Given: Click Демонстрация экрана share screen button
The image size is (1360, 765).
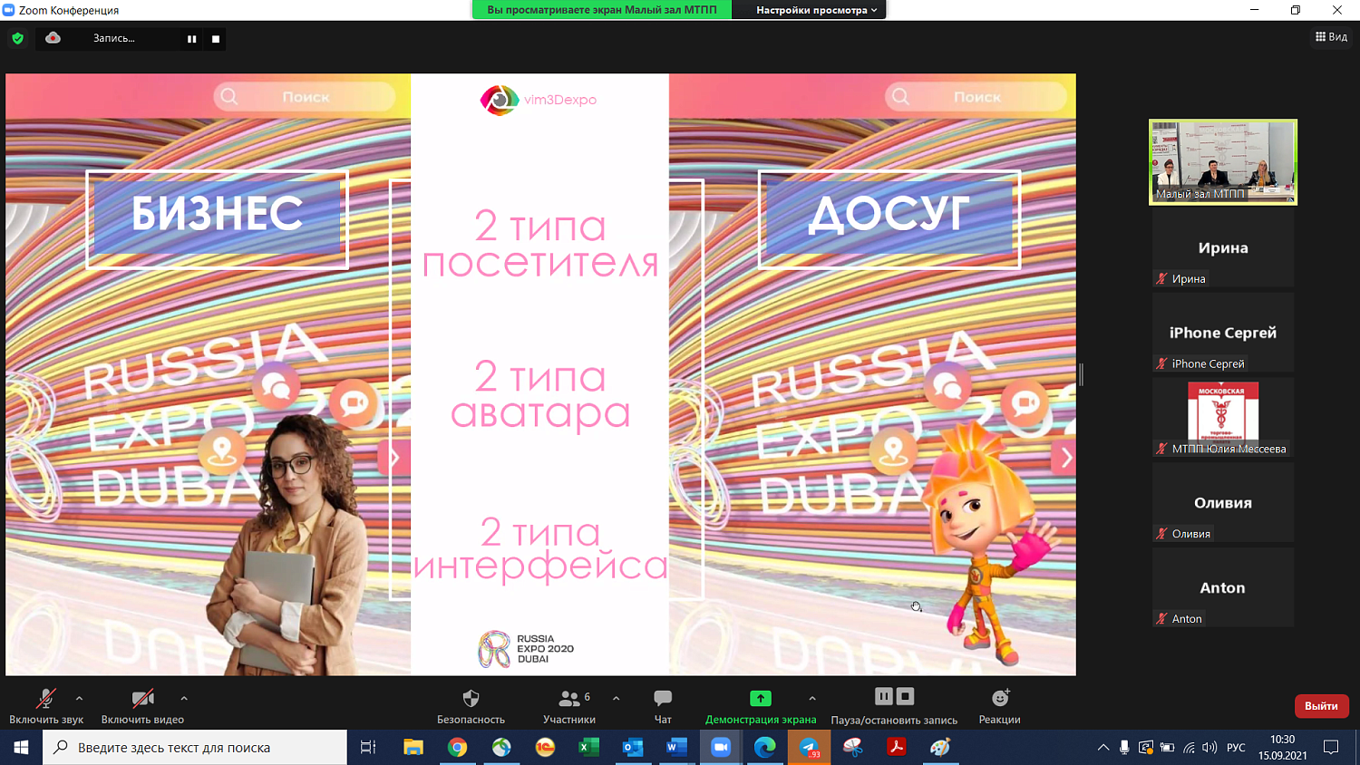Looking at the screenshot, I should [x=761, y=706].
